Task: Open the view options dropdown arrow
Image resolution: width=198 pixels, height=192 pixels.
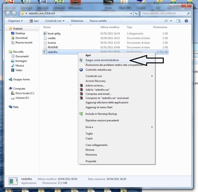Action: tap(171, 21)
